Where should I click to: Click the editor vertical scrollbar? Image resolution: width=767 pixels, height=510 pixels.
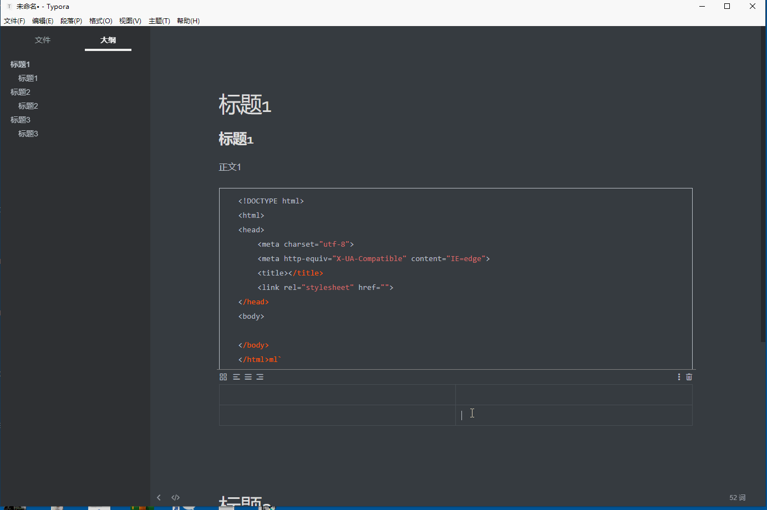pos(764,185)
